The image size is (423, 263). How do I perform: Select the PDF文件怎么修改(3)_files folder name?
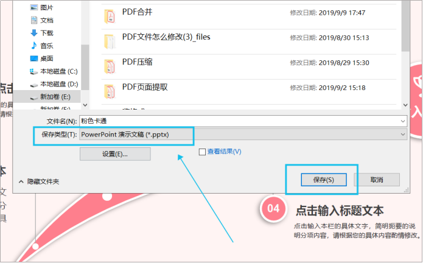pyautogui.click(x=166, y=37)
